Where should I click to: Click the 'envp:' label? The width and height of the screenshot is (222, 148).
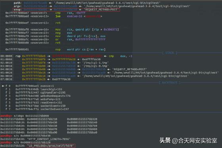pos(18,10)
